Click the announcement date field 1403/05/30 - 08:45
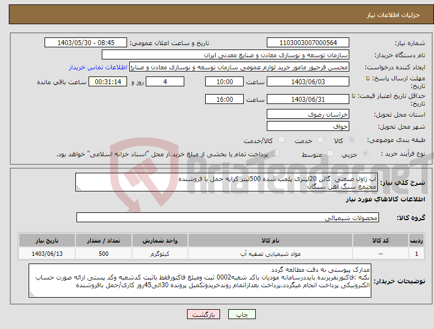This screenshot has width=434, height=329. click(x=86, y=43)
